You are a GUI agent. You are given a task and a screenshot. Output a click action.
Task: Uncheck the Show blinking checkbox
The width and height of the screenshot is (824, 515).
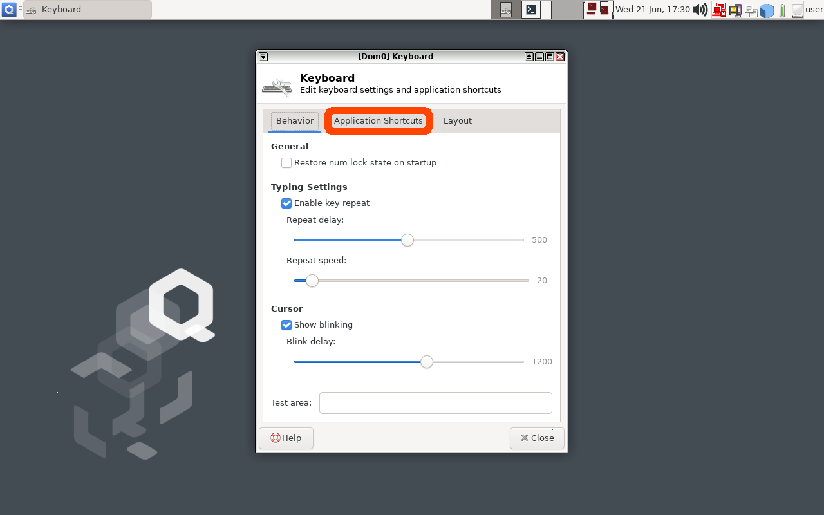click(x=286, y=325)
